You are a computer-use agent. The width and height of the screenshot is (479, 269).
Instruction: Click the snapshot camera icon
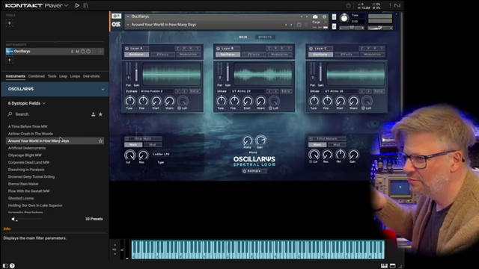(x=315, y=16)
